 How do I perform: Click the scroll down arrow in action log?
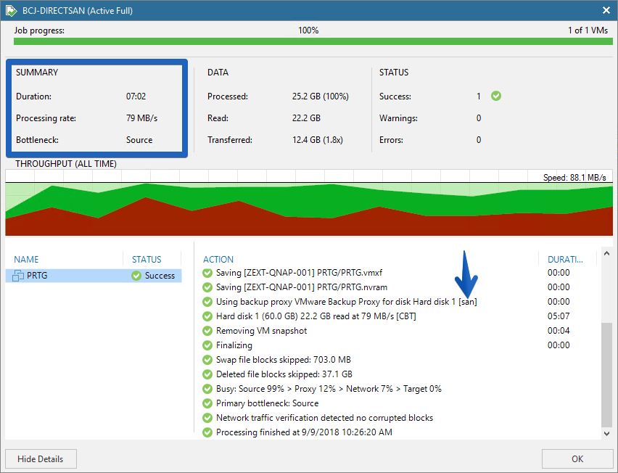click(607, 433)
